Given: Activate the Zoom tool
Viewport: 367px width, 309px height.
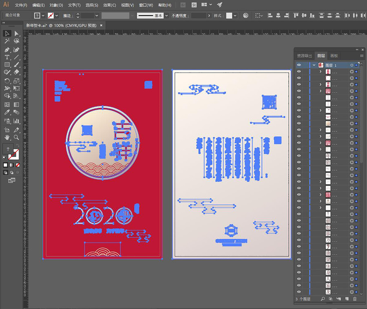Looking at the screenshot, I should pos(16,137).
